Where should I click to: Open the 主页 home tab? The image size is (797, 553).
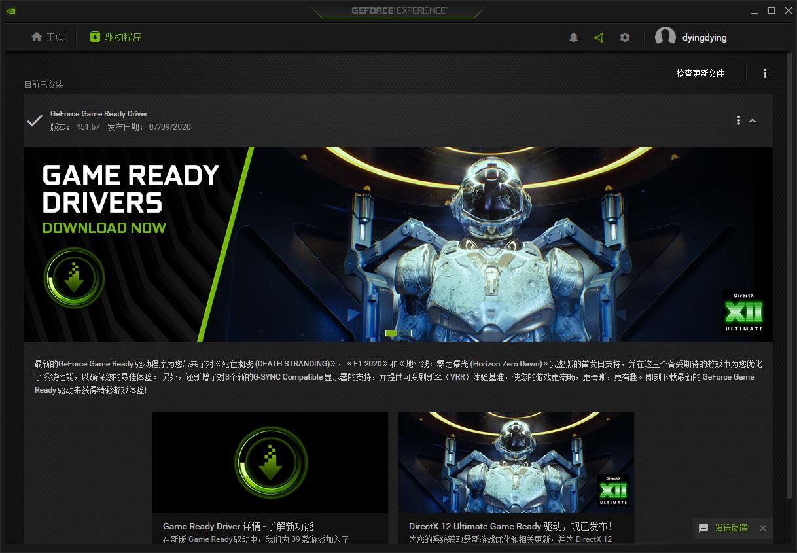(48, 37)
